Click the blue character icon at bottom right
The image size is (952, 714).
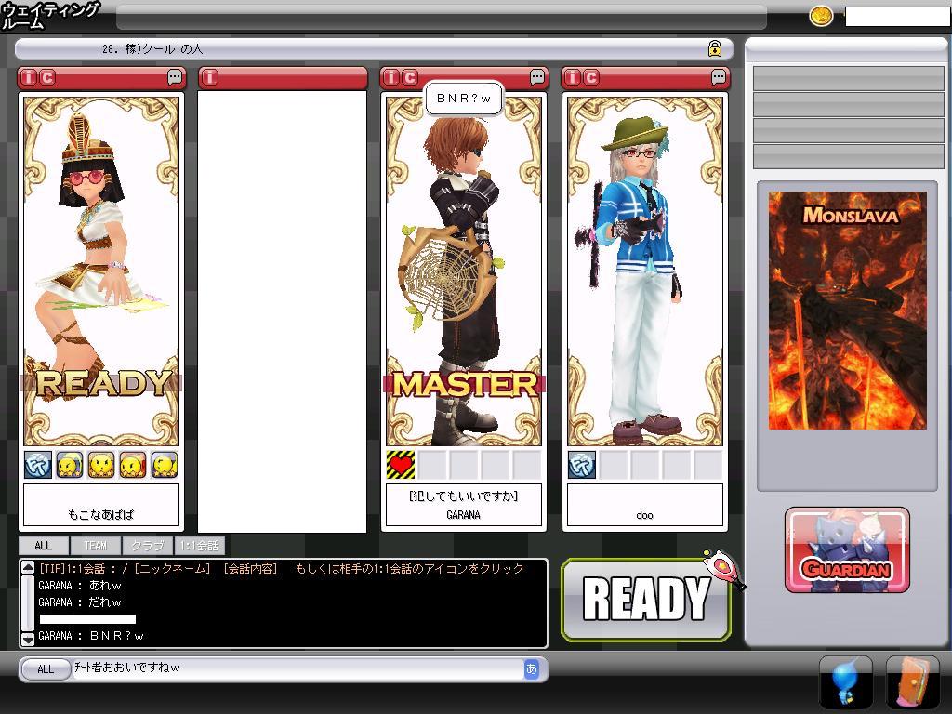(844, 683)
